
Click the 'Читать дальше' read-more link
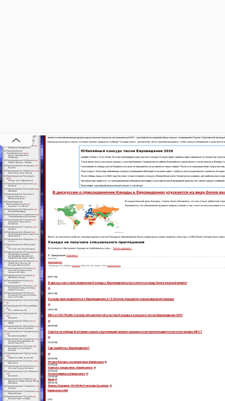point(122,248)
